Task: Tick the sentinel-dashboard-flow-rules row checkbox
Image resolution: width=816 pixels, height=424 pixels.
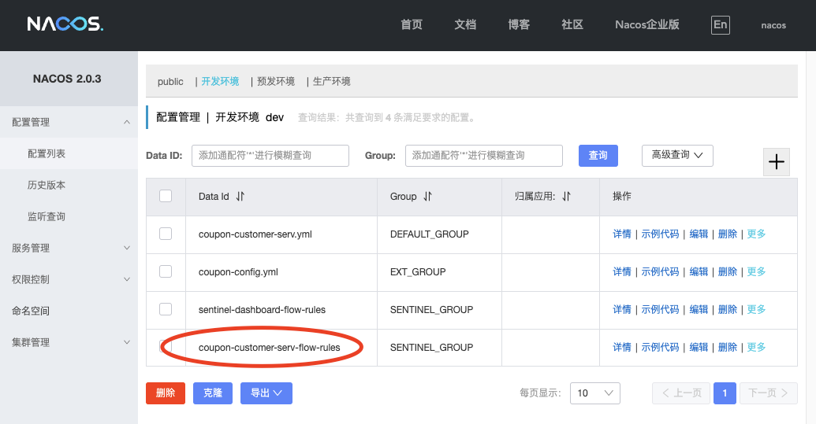Action: pyautogui.click(x=166, y=309)
